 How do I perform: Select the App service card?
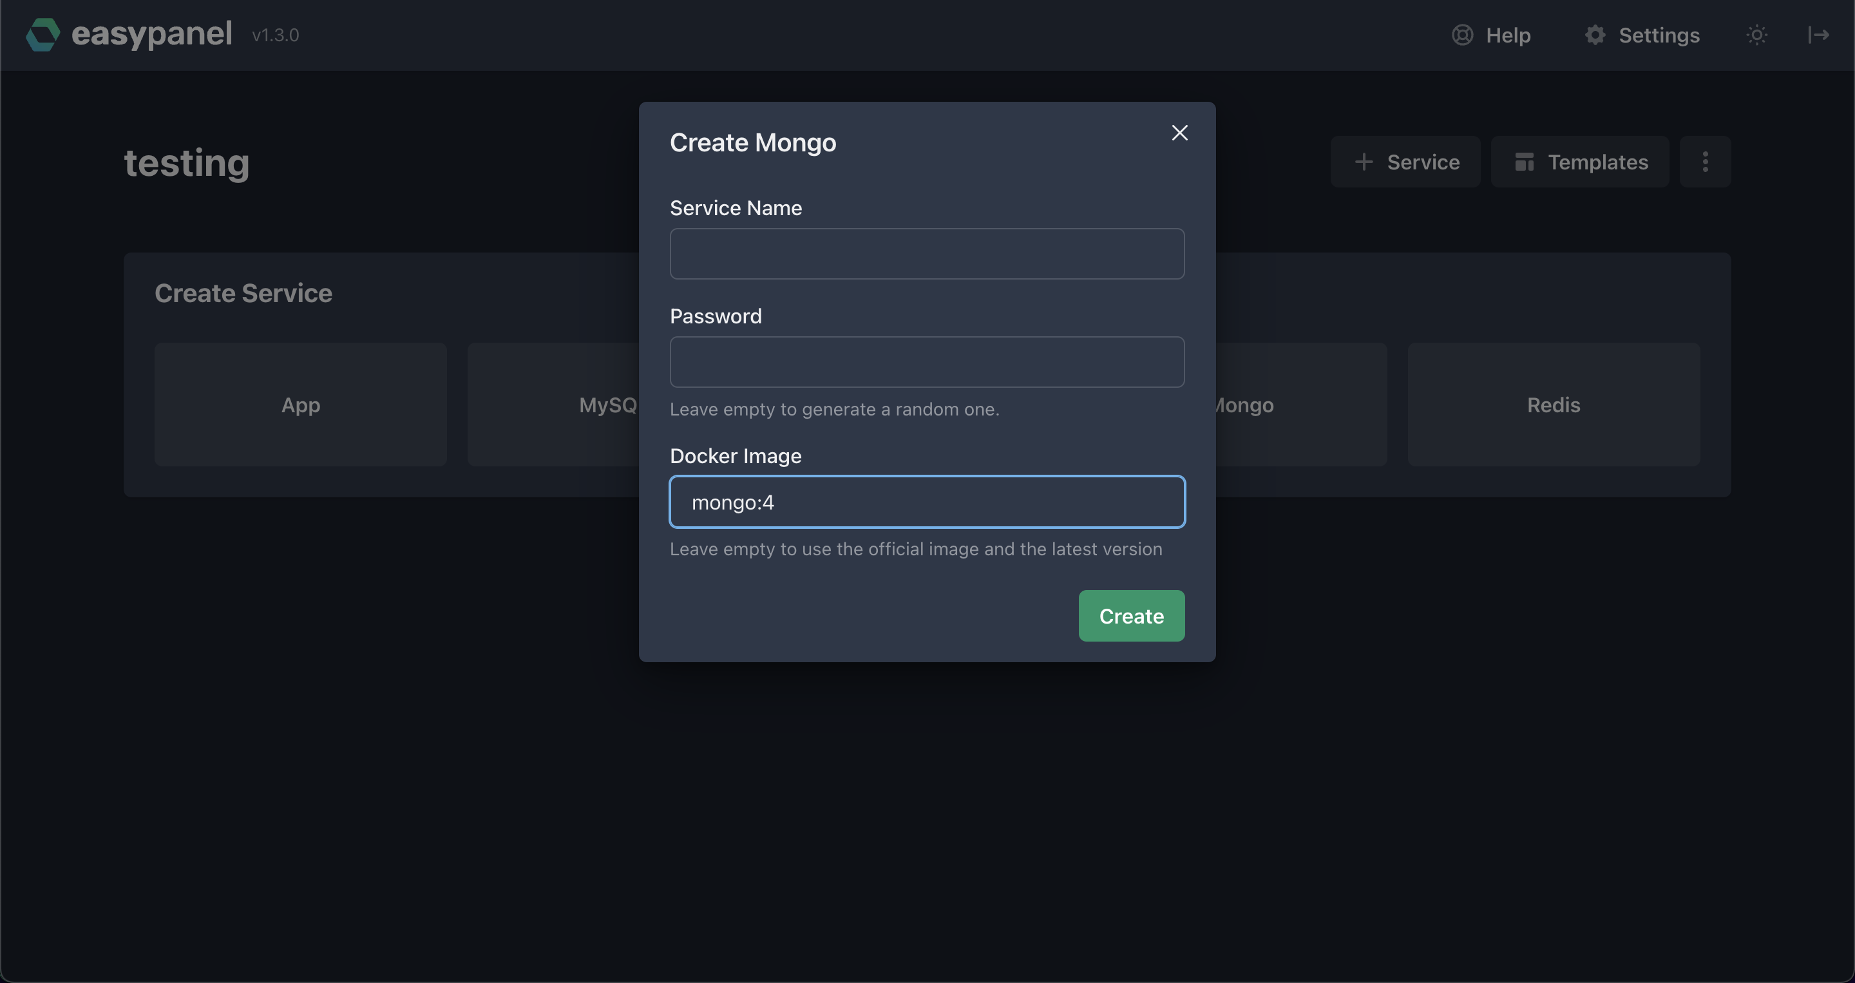tap(300, 405)
